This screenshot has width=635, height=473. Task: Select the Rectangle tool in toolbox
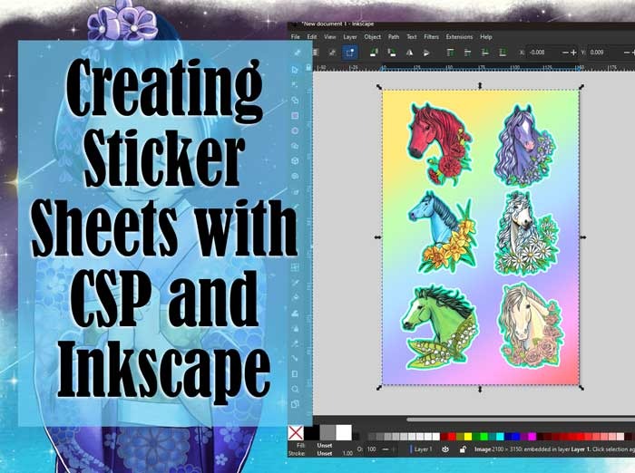pos(295,116)
